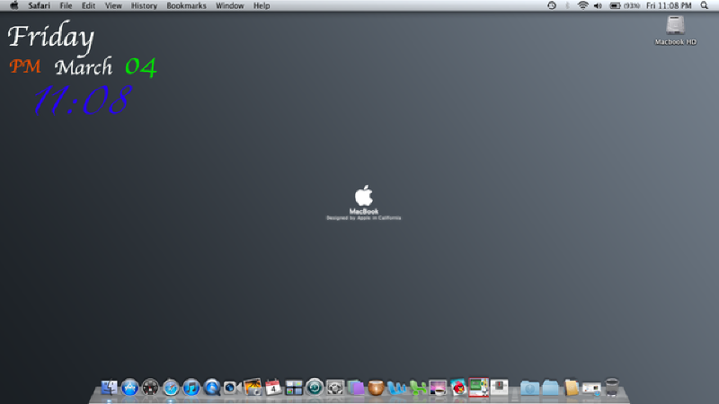Open Microsoft Excel from the dock
The height and width of the screenshot is (404, 719).
(x=418, y=388)
